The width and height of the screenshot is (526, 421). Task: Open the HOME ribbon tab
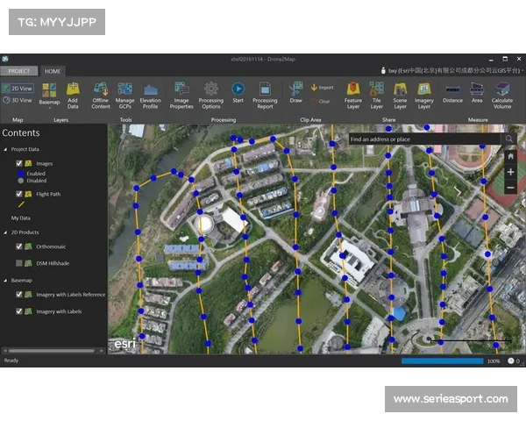click(x=53, y=71)
